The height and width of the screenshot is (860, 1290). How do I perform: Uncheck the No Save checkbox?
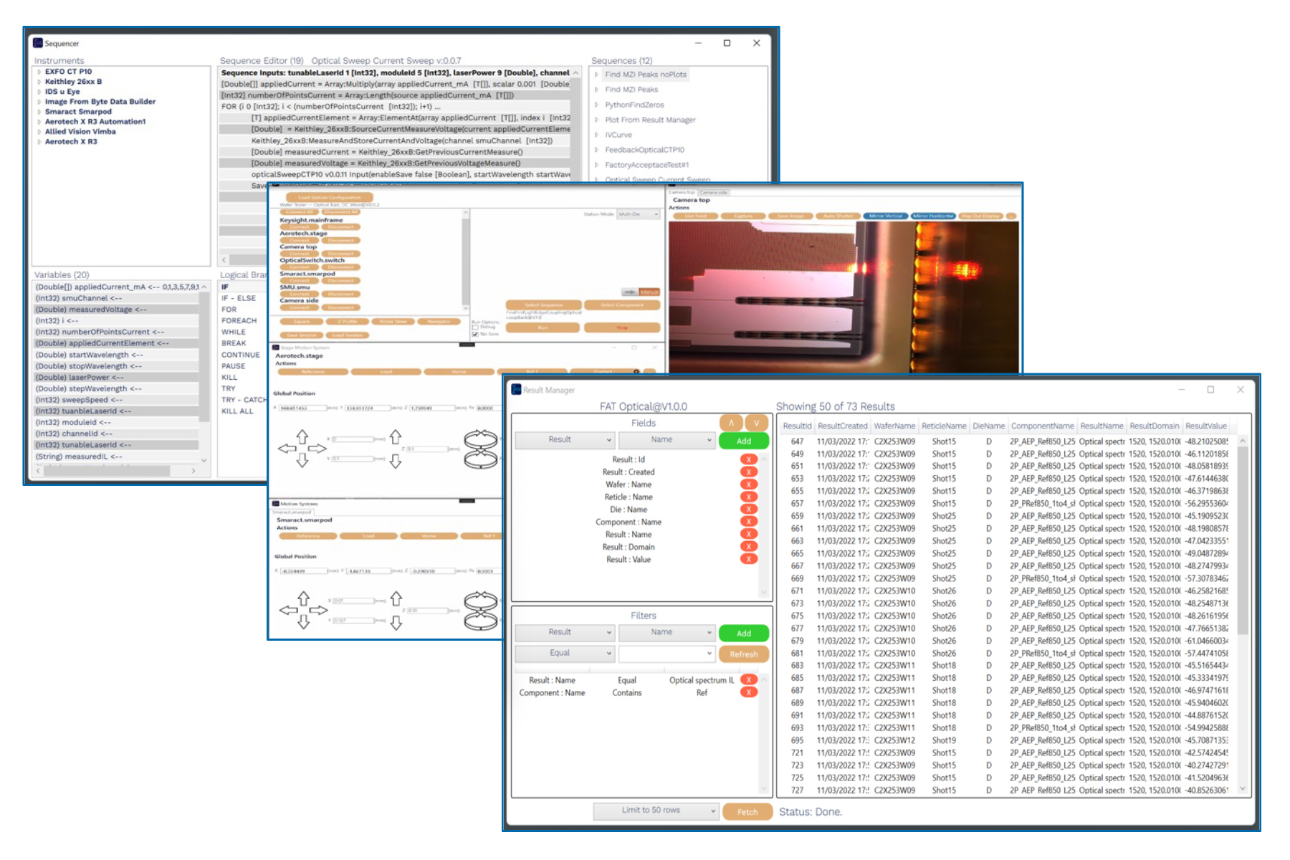(475, 335)
